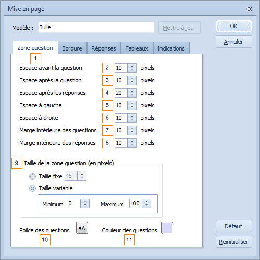This screenshot has width=260, height=260.
Task: Decrease the Minimum size value
Action: click(85, 205)
